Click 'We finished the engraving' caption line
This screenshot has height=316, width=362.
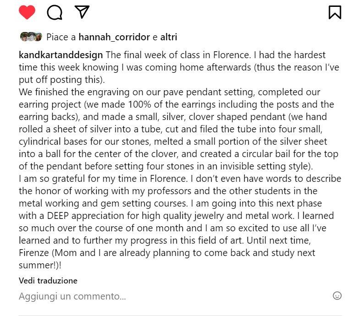coord(73,92)
